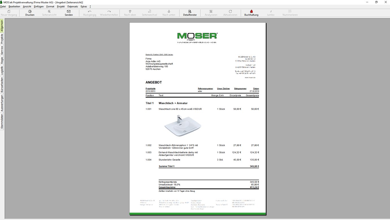Click the Senden envelope icon
390x220 pixels.
click(69, 12)
